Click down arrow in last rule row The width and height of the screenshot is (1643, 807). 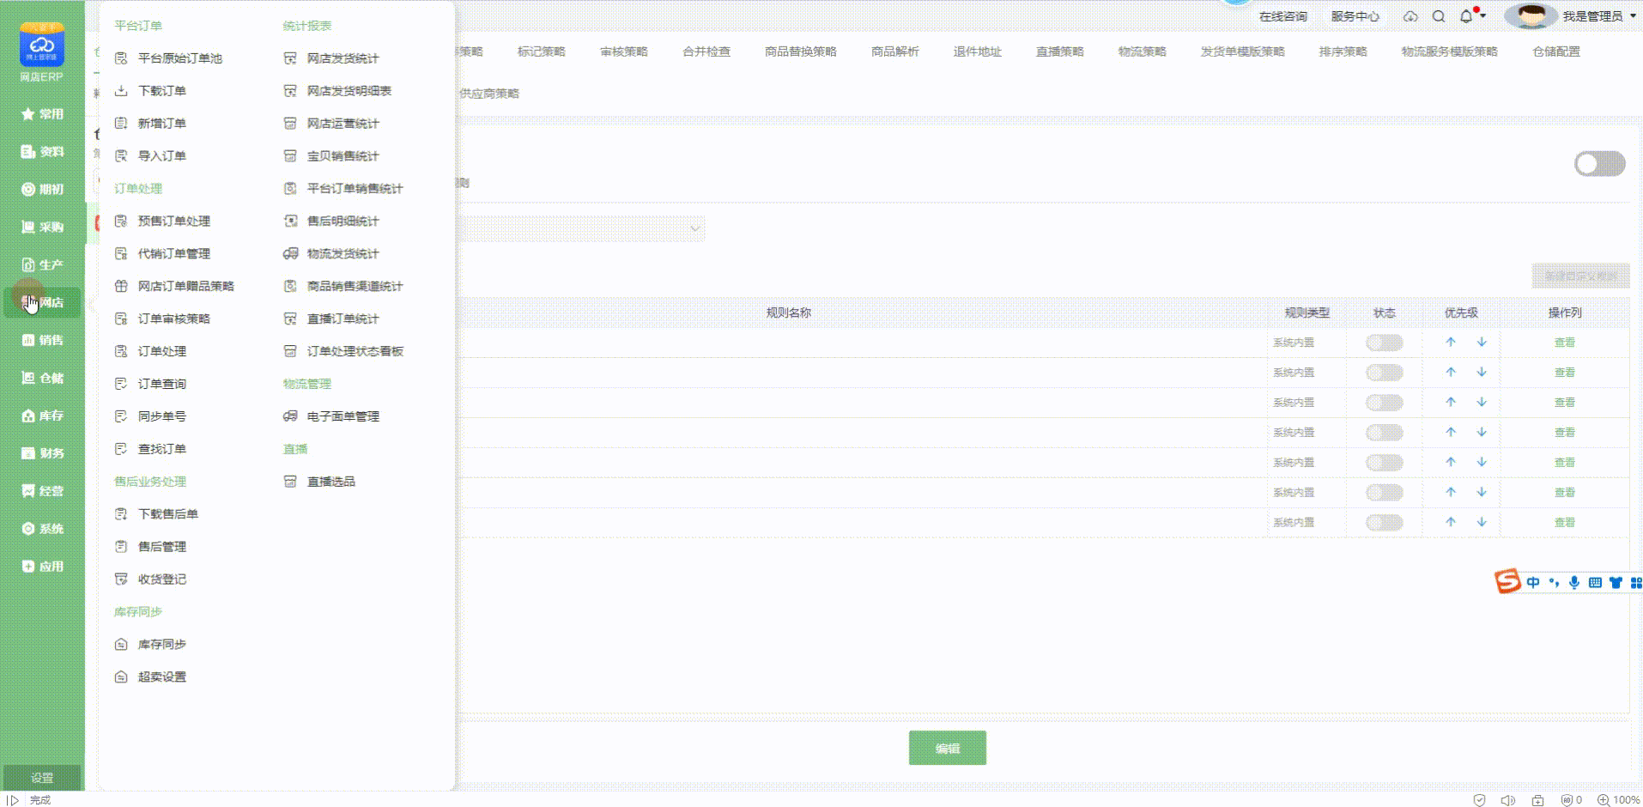click(x=1482, y=522)
